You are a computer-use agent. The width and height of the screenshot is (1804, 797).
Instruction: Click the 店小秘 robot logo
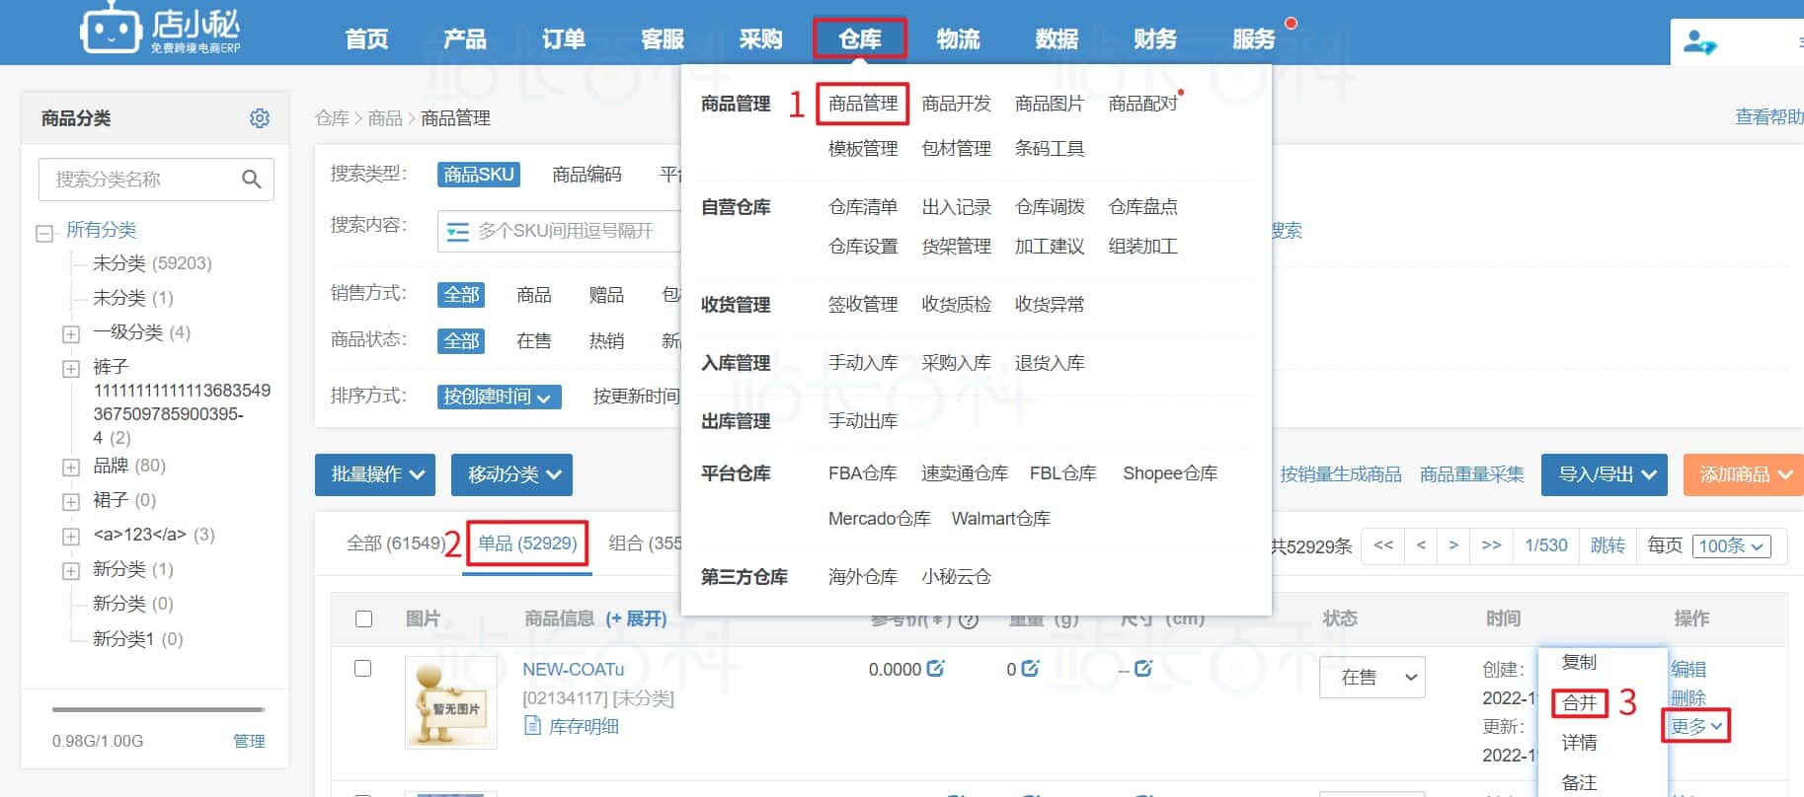point(110,32)
